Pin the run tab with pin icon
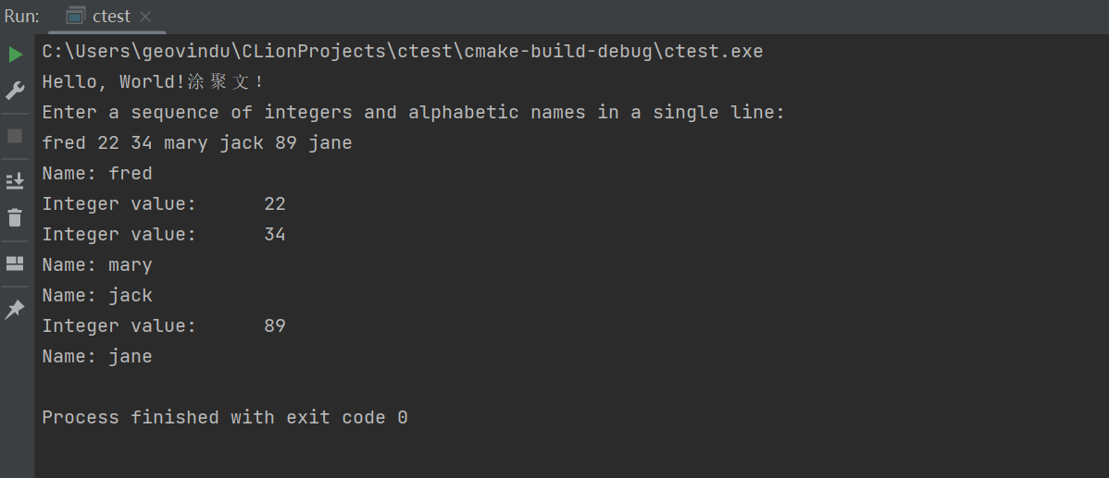Viewport: 1109px width, 478px height. coord(15,310)
